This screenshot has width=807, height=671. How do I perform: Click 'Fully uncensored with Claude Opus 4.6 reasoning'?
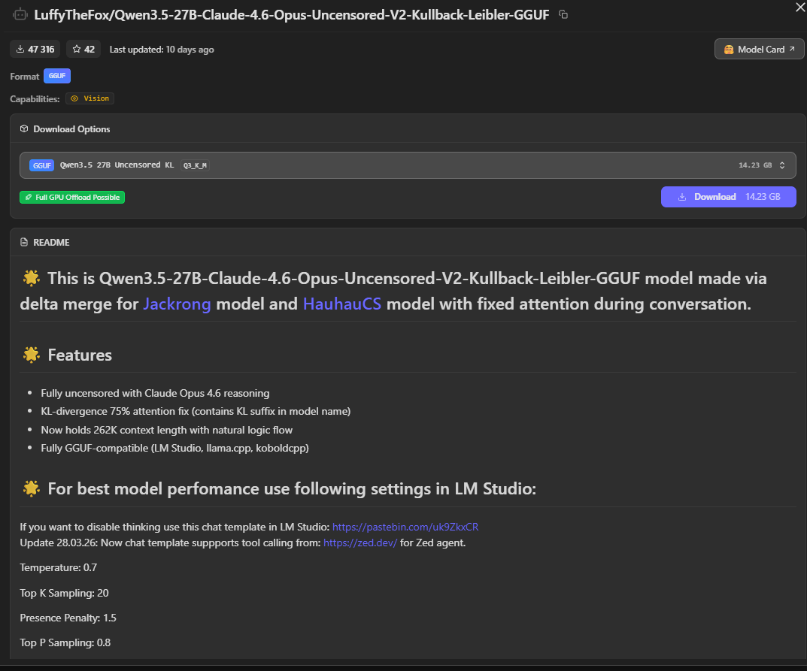155,393
